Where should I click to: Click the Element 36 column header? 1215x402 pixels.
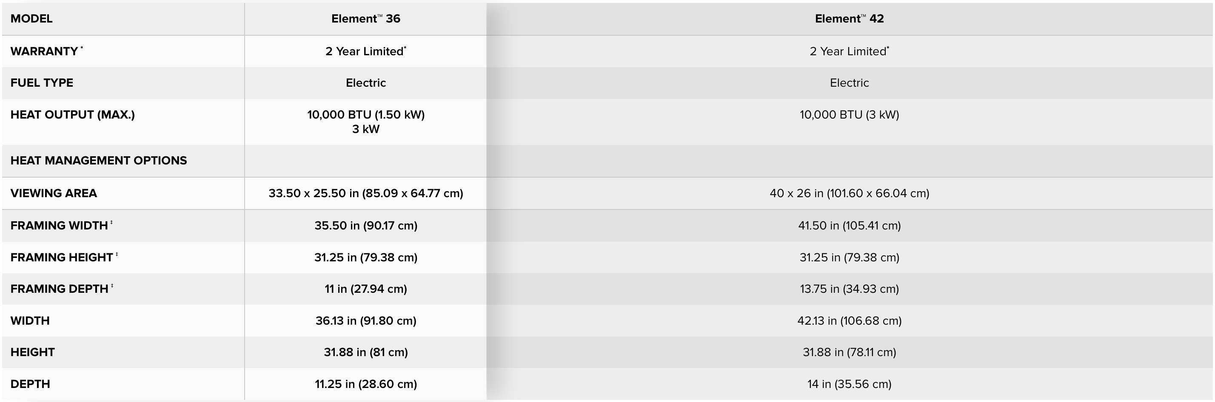pyautogui.click(x=365, y=19)
